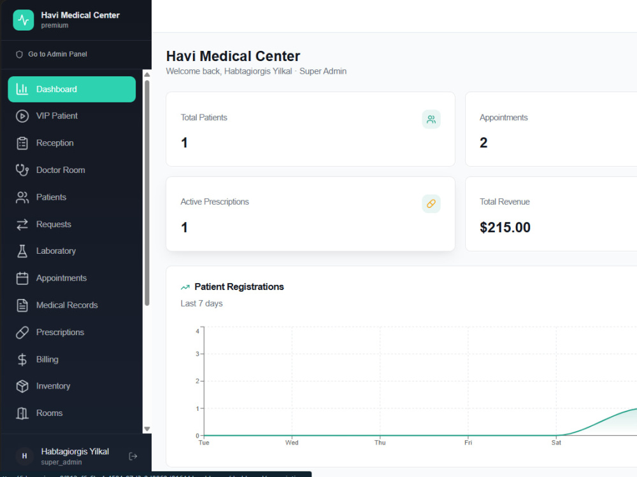637x477 pixels.
Task: Click the Rooms door icon
Action: coord(22,413)
